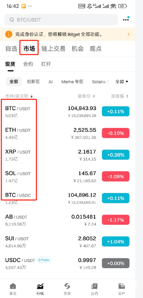Click the BTC/USDT search field
Screen dimensions: 143x298
[x=61, y=20]
